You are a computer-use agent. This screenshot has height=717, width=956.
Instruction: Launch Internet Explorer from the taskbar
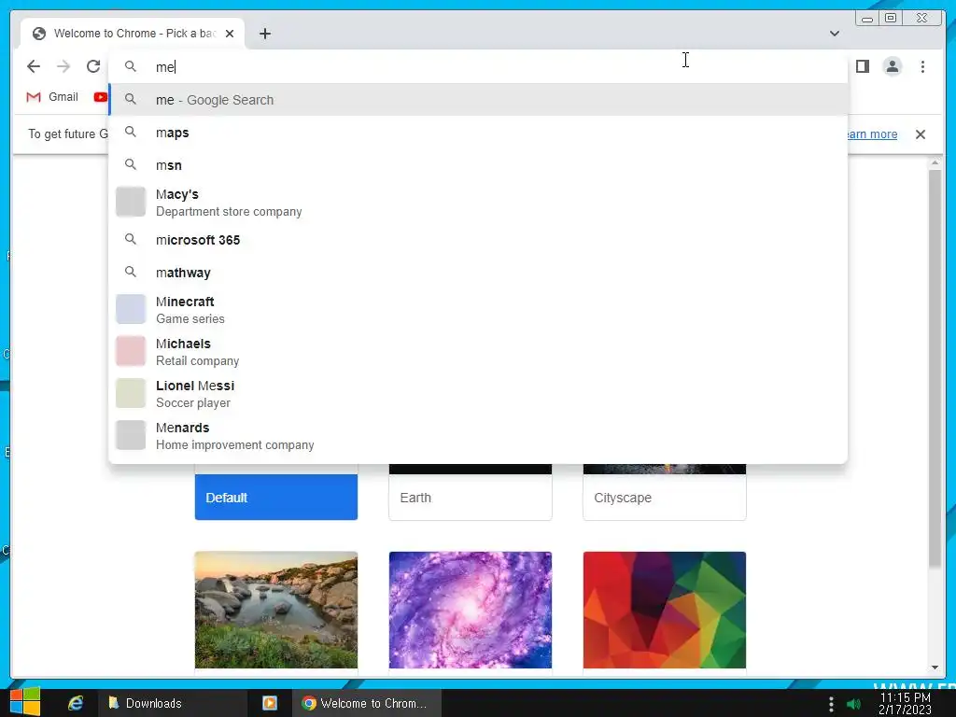click(76, 703)
